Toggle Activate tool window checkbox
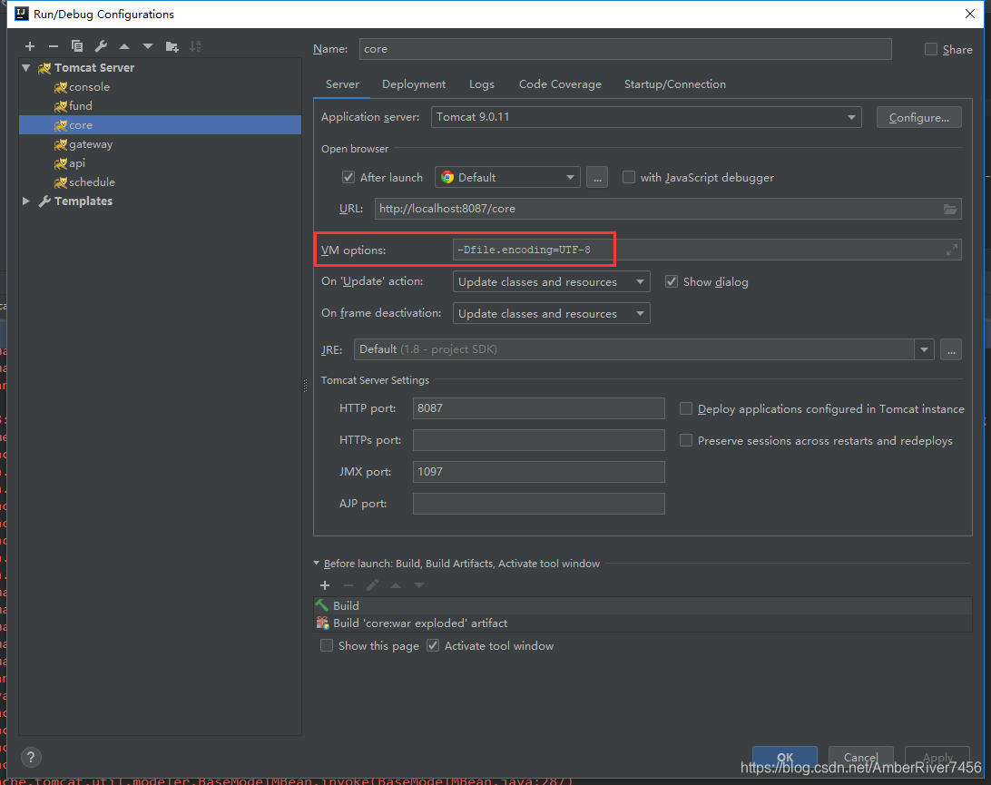991x785 pixels. (x=433, y=646)
